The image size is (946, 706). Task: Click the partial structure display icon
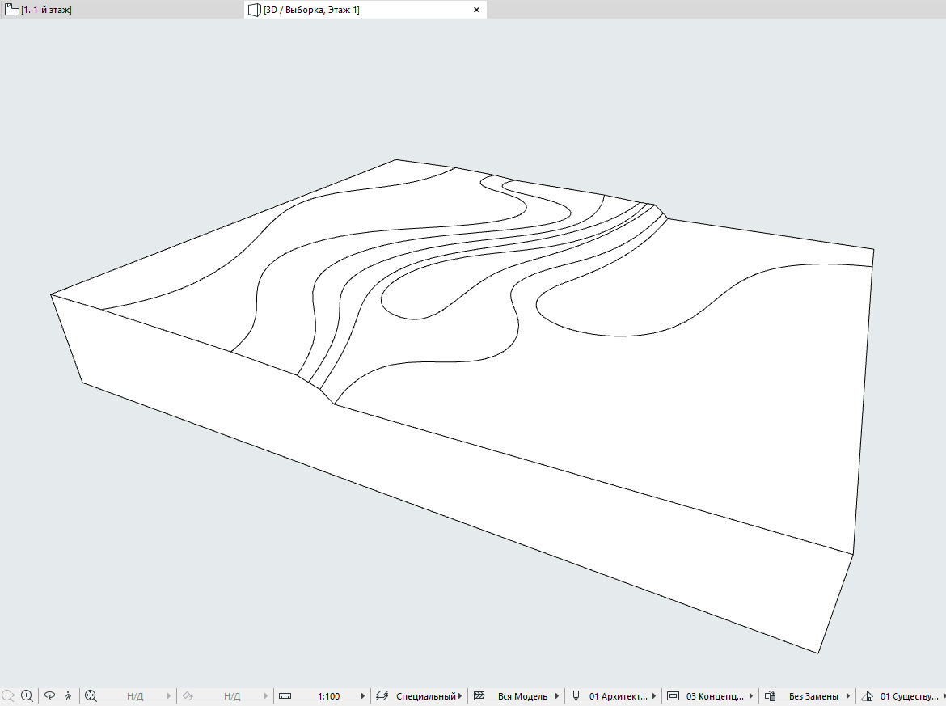(x=479, y=695)
